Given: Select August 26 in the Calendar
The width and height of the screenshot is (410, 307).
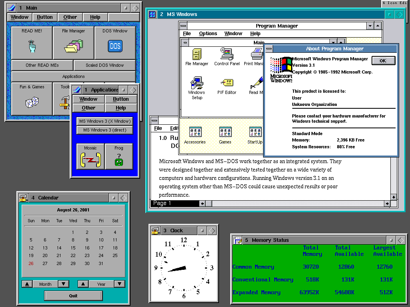Looking at the screenshot, I should pyautogui.click(x=31, y=263).
